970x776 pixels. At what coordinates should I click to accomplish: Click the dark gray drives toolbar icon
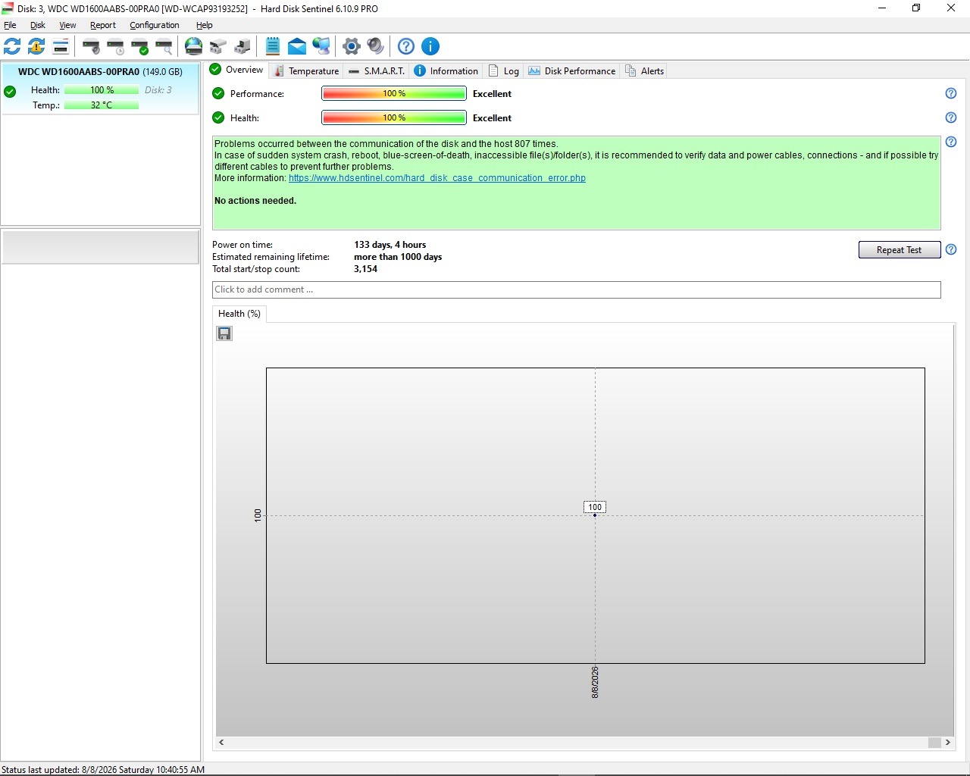tap(242, 46)
